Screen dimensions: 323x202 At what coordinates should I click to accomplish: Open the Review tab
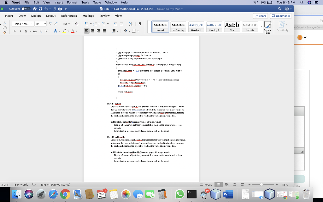(105, 16)
